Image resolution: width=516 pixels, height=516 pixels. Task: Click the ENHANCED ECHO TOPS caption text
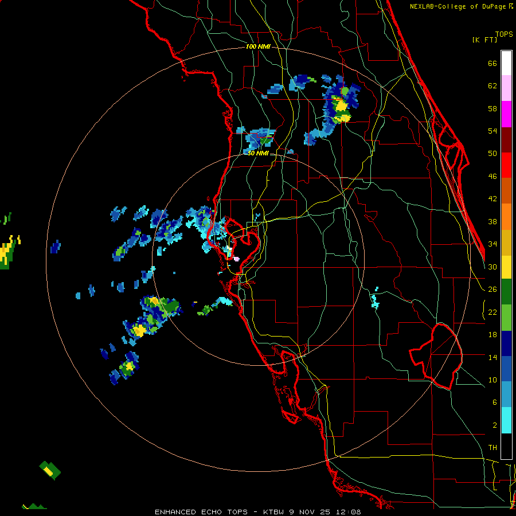point(201,512)
